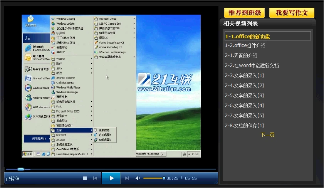Expand CorelDRAW 9中文版 submenu arrow
The width and height of the screenshot is (324, 188).
pos(91,149)
